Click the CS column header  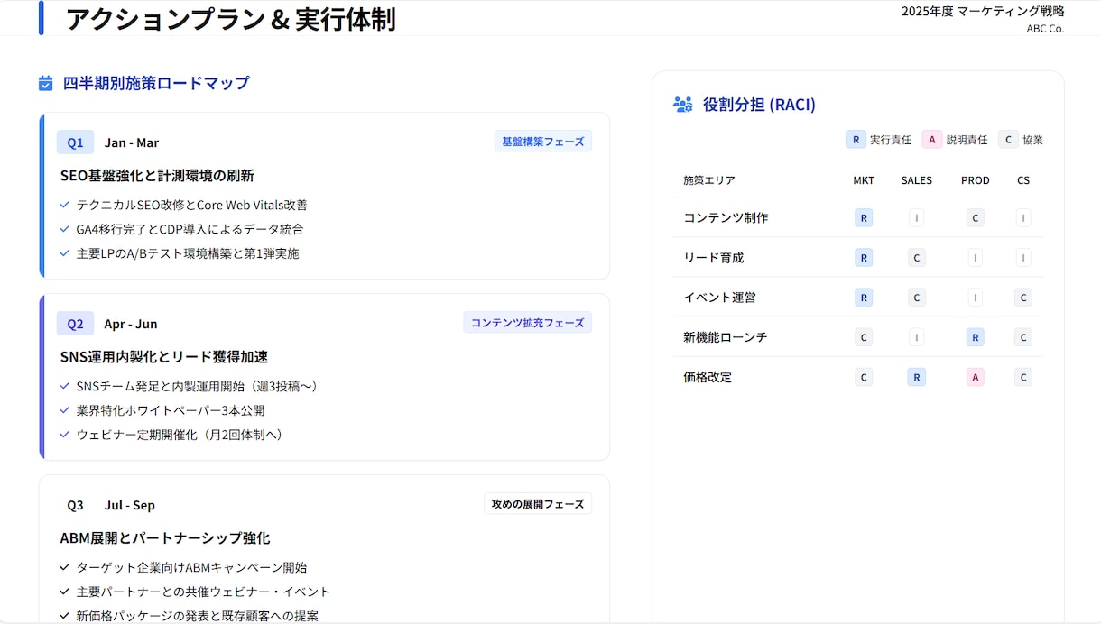click(x=1023, y=180)
